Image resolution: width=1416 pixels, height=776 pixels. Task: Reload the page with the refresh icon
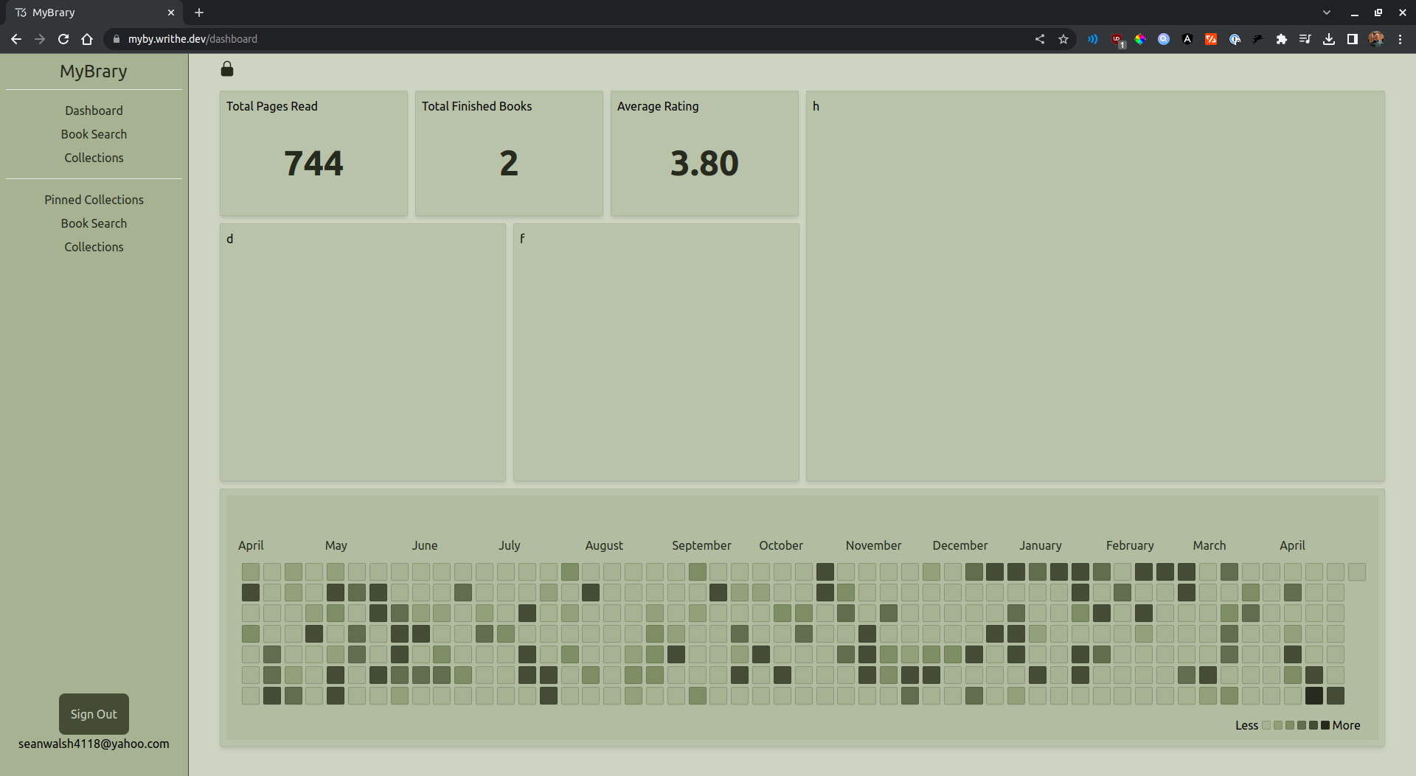pyautogui.click(x=63, y=39)
